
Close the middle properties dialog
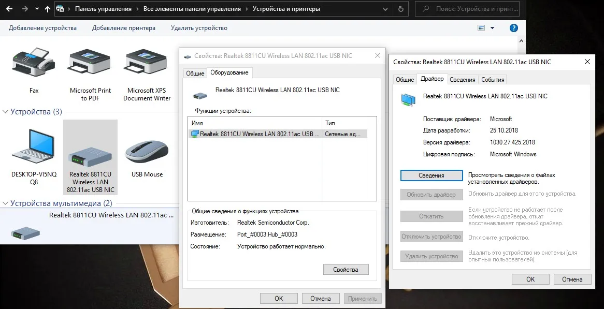(x=378, y=55)
